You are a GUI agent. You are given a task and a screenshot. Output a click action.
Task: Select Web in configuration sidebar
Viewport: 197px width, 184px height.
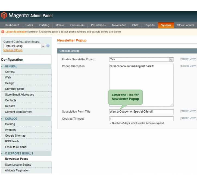point(26,77)
